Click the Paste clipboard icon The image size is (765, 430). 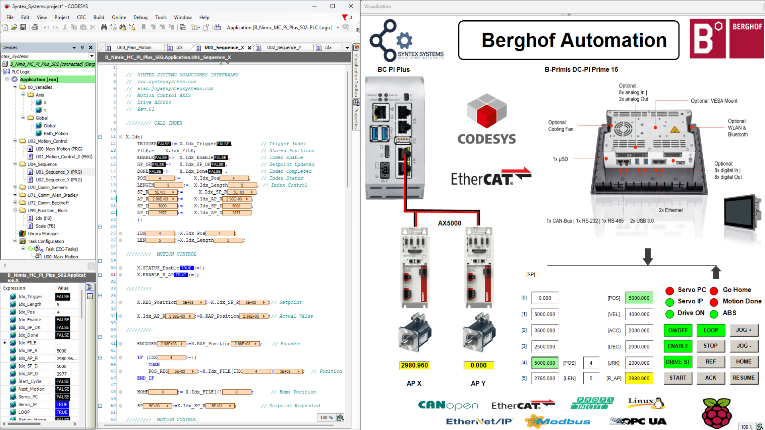coord(83,27)
